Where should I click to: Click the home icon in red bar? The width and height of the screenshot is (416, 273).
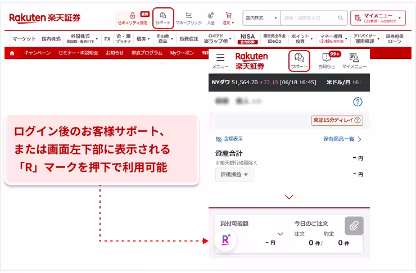(12, 53)
